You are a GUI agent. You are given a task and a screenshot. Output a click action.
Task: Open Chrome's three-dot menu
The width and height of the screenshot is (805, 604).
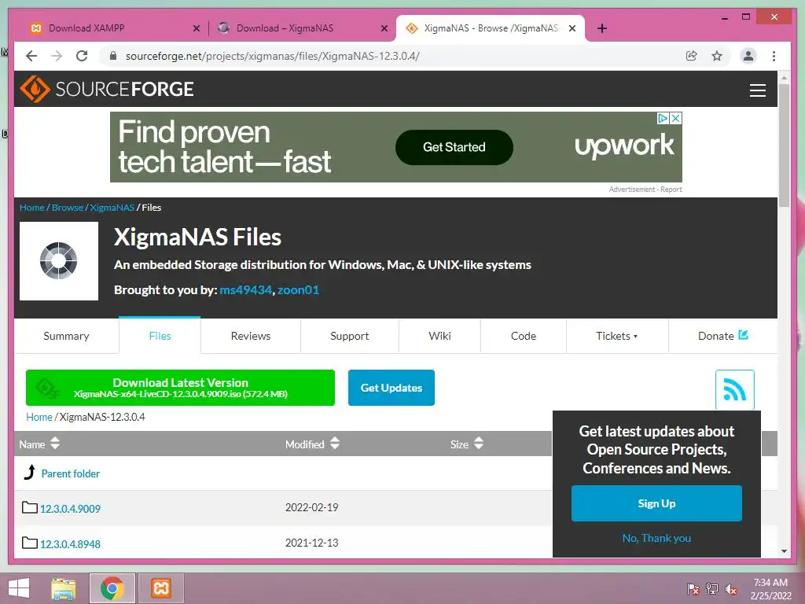point(774,56)
